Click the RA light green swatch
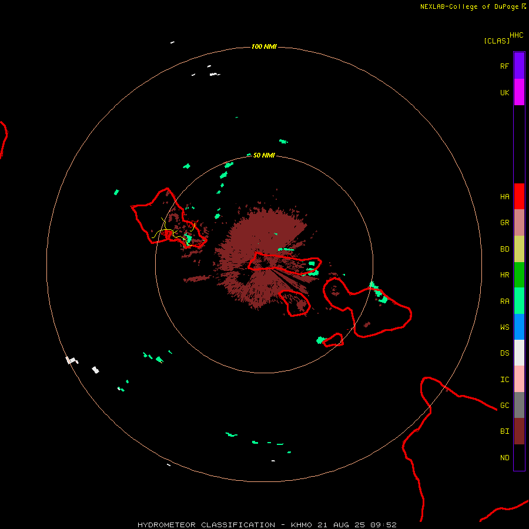This screenshot has height=529, width=529. [519, 301]
